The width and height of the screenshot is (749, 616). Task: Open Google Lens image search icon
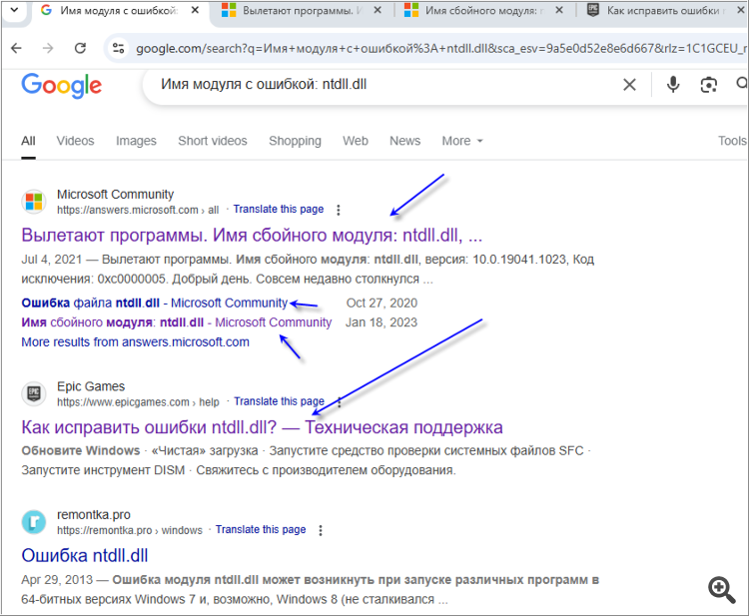point(709,85)
